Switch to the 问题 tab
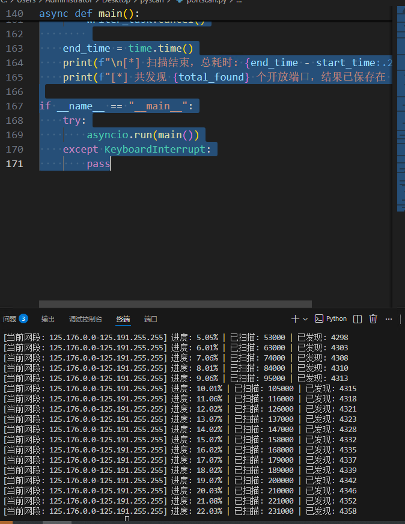 pyautogui.click(x=10, y=319)
